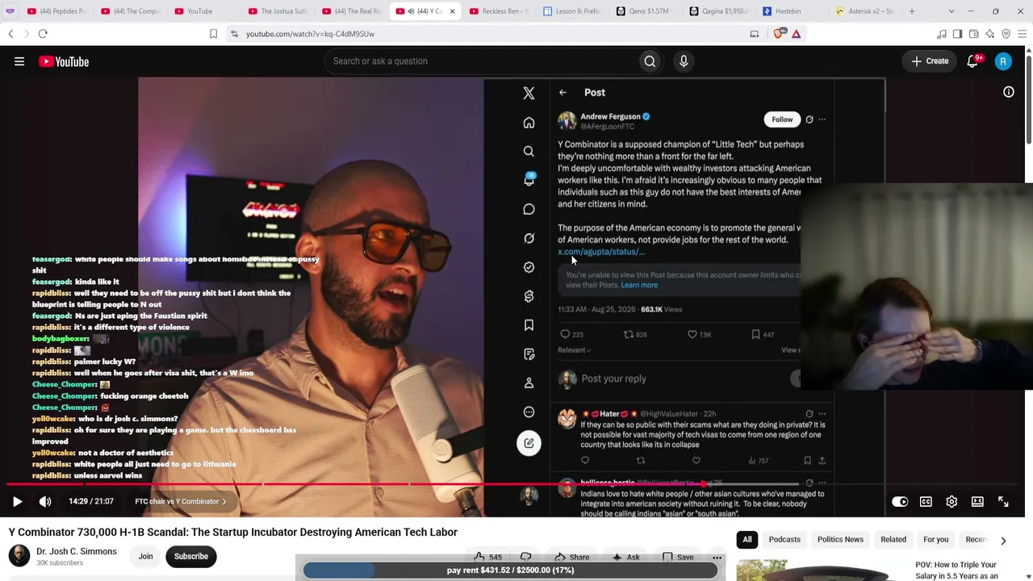Open the browser sidebar panel toggle
Screen dimensions: 1033x581
pyautogui.click(x=957, y=34)
